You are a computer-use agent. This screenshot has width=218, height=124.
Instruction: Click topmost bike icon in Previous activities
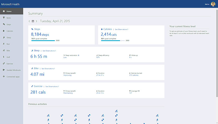116,111
